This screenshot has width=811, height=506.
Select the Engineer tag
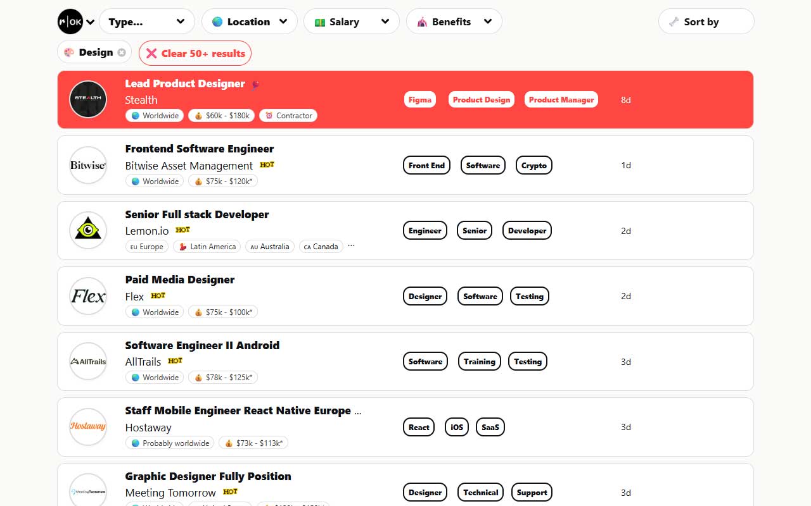click(x=425, y=230)
